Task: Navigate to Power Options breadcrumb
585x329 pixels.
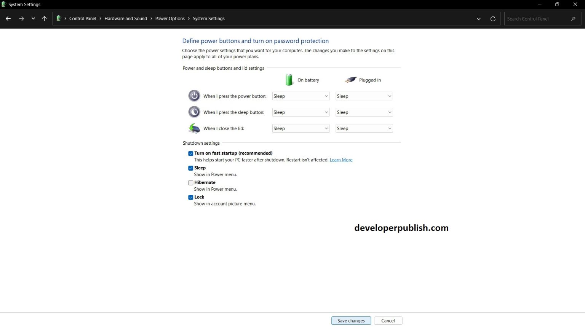Action: point(170,18)
